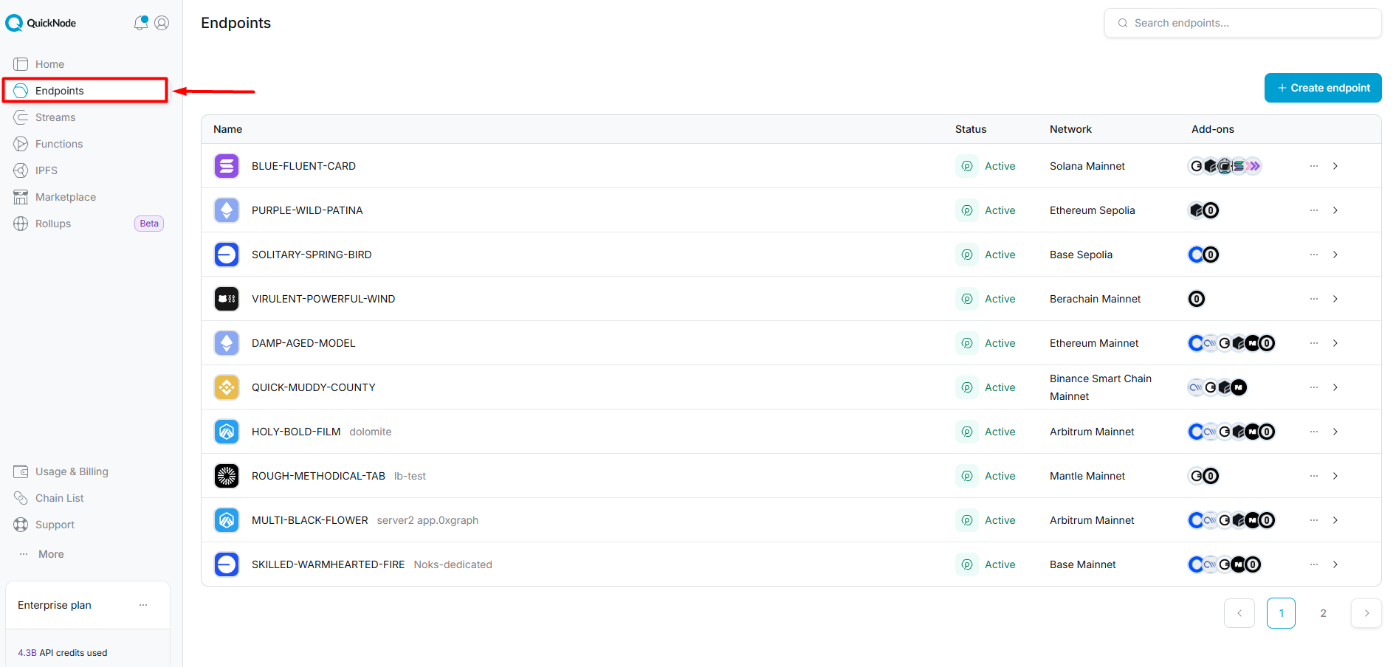Expand the More sidebar section
This screenshot has height=667, width=1396.
pyautogui.click(x=50, y=554)
